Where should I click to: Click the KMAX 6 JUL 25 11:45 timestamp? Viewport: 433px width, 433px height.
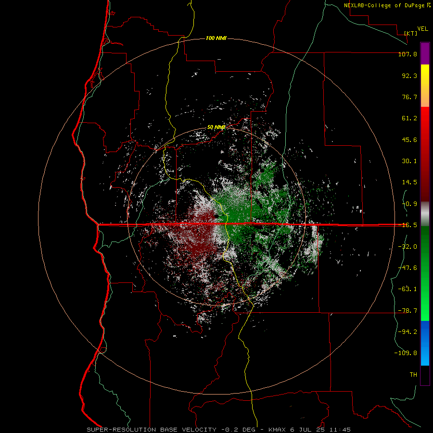309,430
